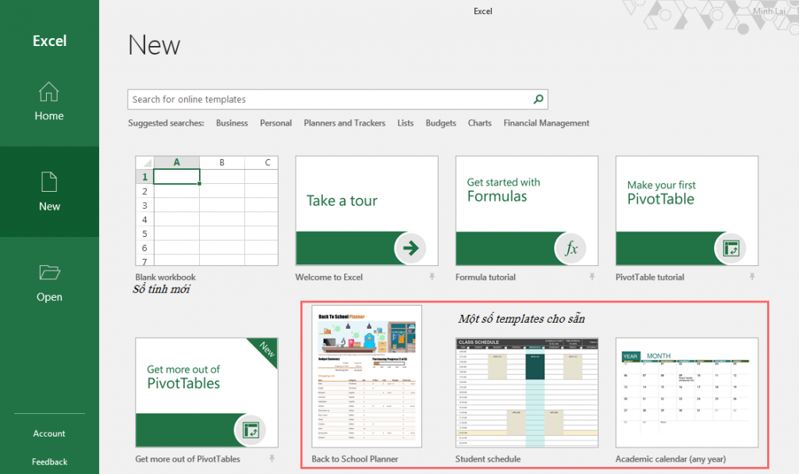Viewport: 799px width, 474px height.
Task: Click the Student schedule caption
Action: pyautogui.click(x=488, y=458)
